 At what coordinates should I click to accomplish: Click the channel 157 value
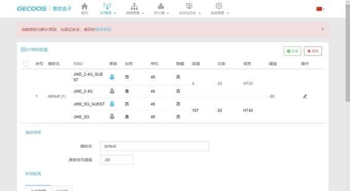point(195,110)
